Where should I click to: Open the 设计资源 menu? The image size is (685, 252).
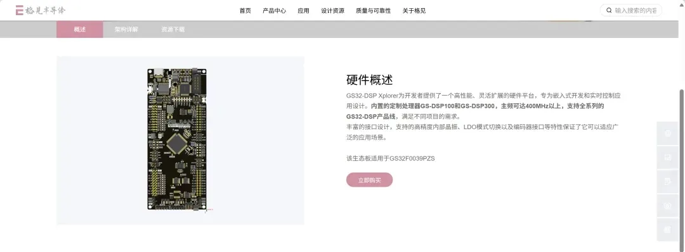coord(332,11)
